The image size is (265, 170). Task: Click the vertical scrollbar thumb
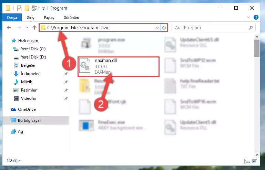tap(257, 48)
